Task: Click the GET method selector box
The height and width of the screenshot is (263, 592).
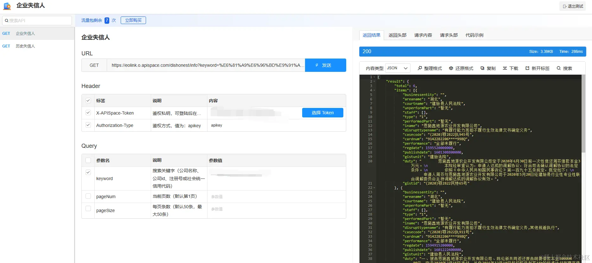Action: [x=94, y=65]
